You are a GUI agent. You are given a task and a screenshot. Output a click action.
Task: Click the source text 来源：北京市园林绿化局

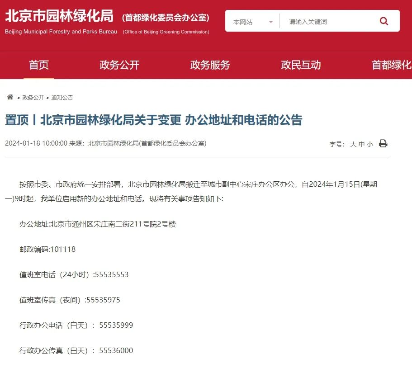[x=137, y=143]
